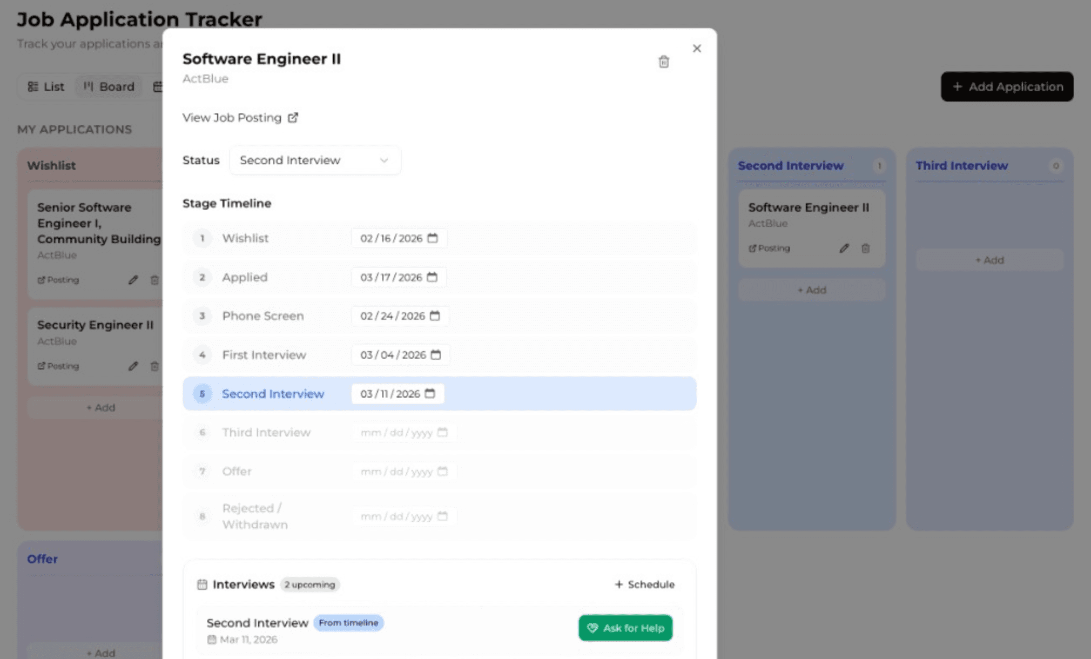The height and width of the screenshot is (659, 1091).
Task: Delete the Software Engineer II card via its trash icon
Action: (865, 248)
